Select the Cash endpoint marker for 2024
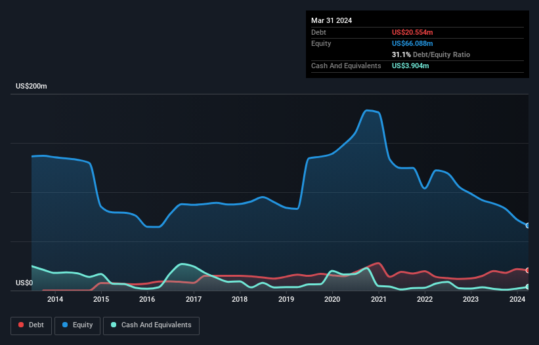Screen dimensions: 539x345 [x=528, y=287]
